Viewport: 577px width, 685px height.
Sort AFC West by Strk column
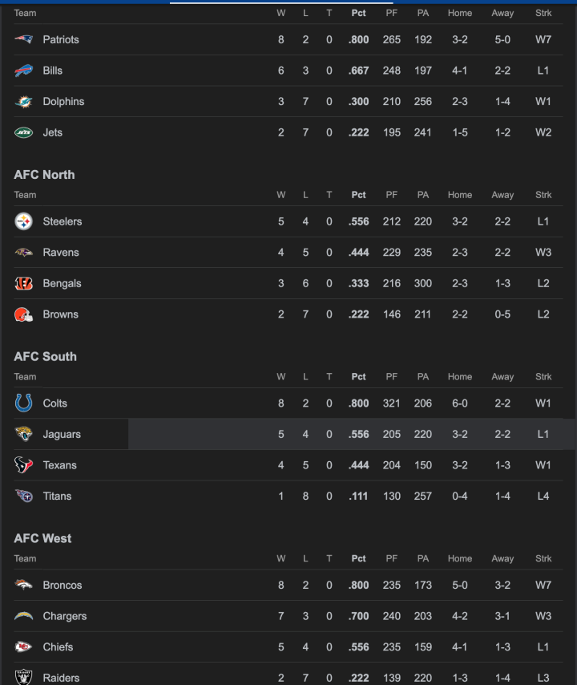(543, 559)
